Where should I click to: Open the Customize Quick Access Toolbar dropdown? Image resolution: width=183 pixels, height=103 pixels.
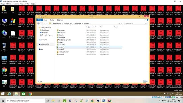(46, 17)
